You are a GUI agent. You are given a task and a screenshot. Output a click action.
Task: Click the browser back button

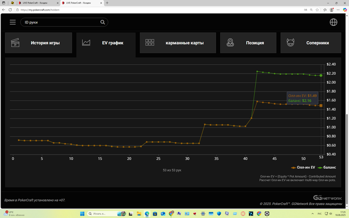(3, 10)
